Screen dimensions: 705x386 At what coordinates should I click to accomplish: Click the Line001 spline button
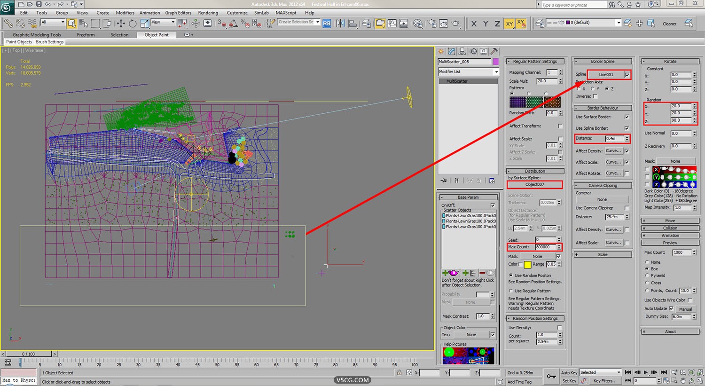point(606,74)
